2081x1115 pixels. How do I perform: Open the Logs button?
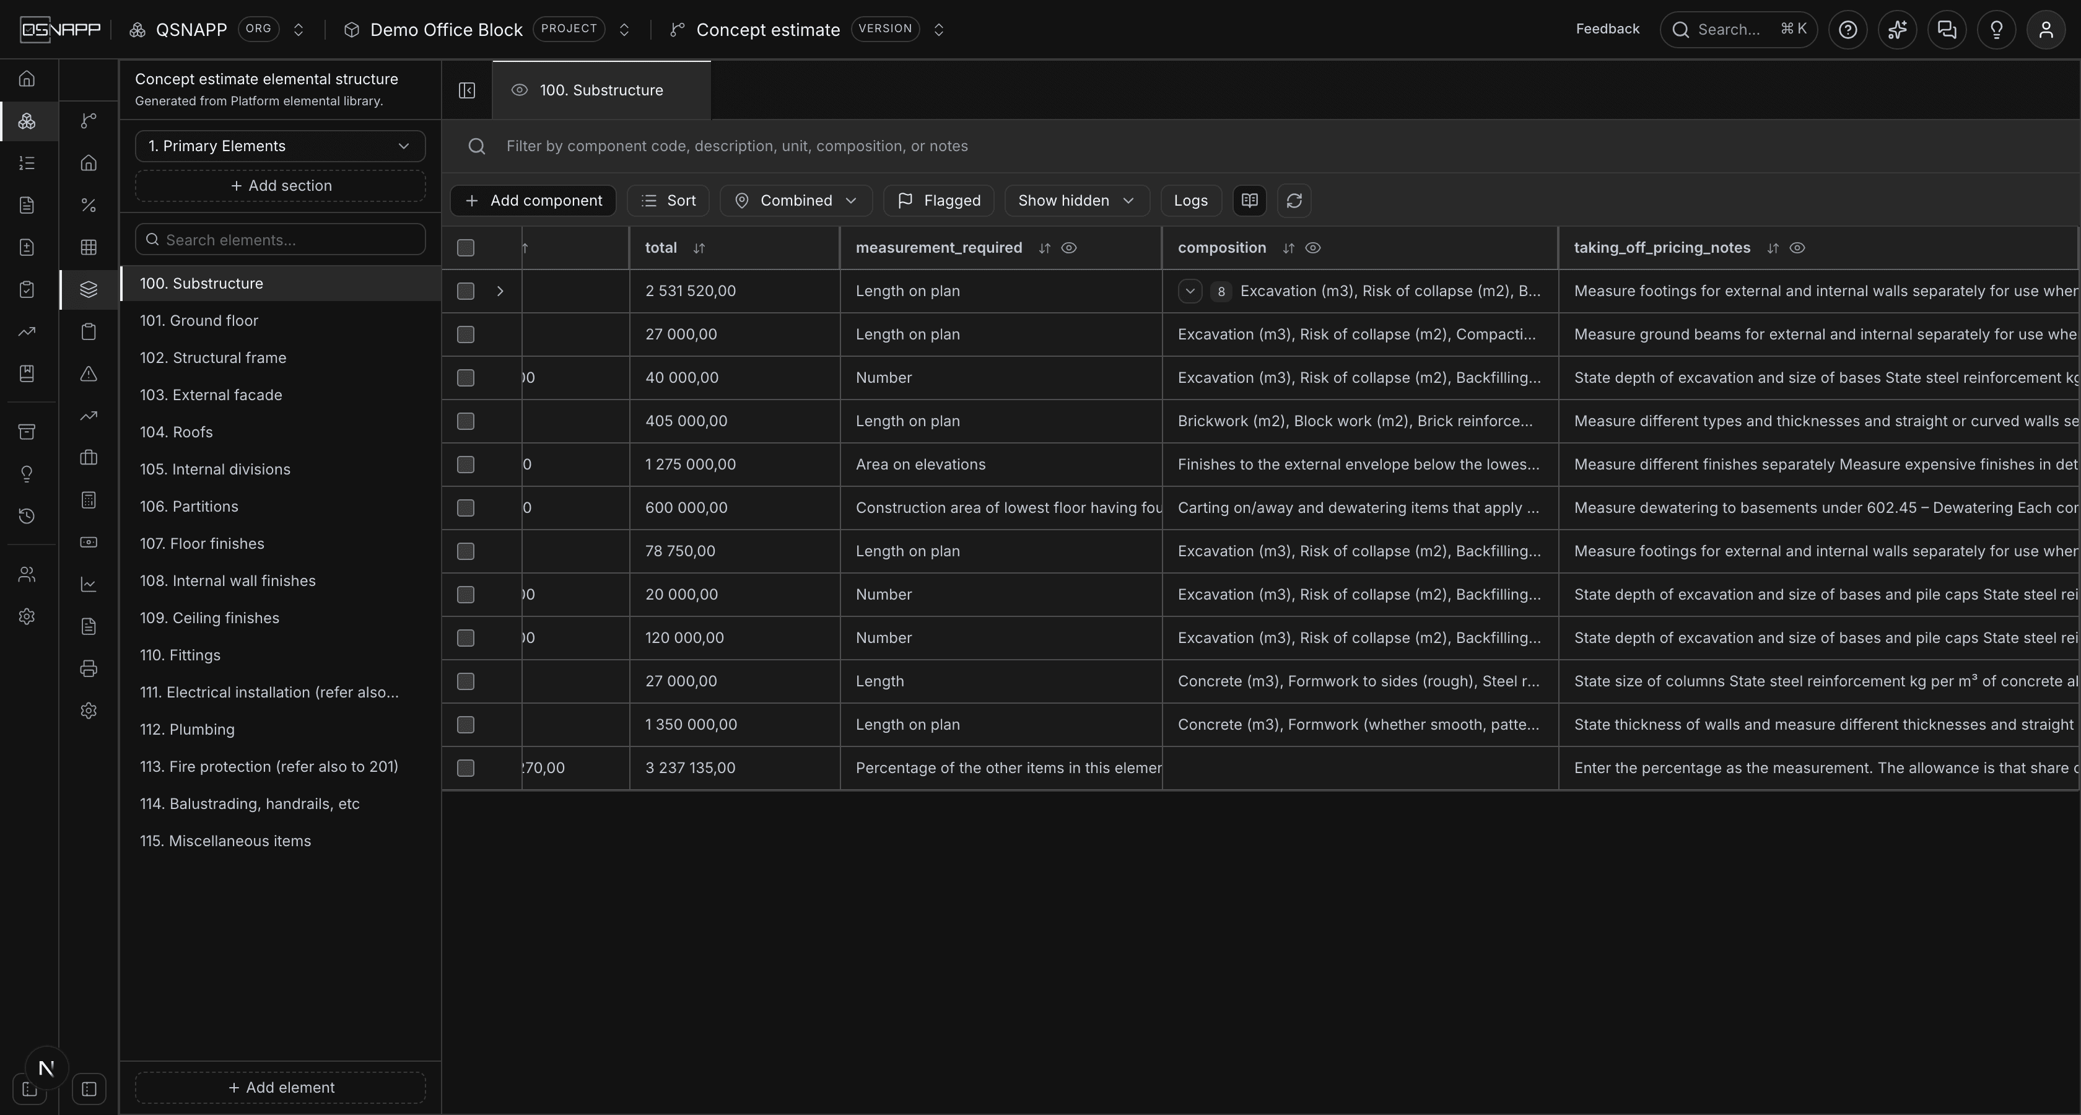coord(1191,200)
